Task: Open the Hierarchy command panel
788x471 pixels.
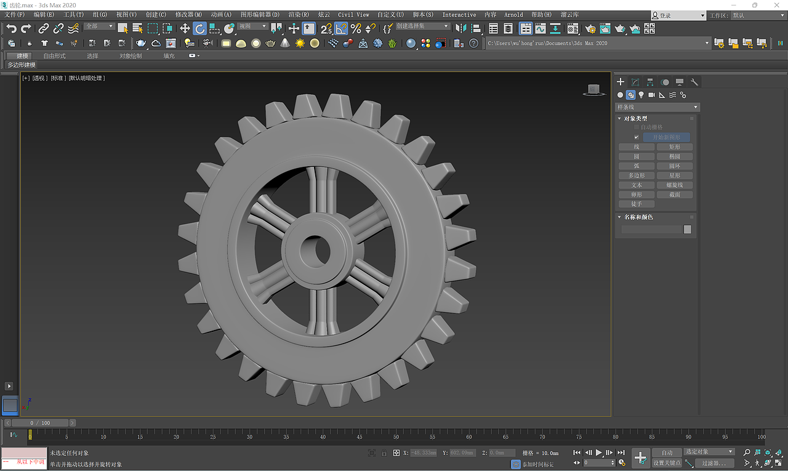Action: [x=650, y=82]
